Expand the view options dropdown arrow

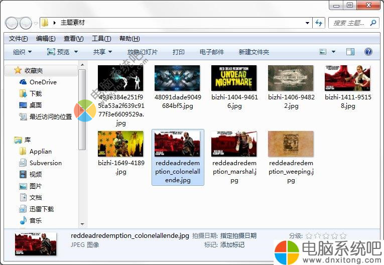(x=333, y=52)
